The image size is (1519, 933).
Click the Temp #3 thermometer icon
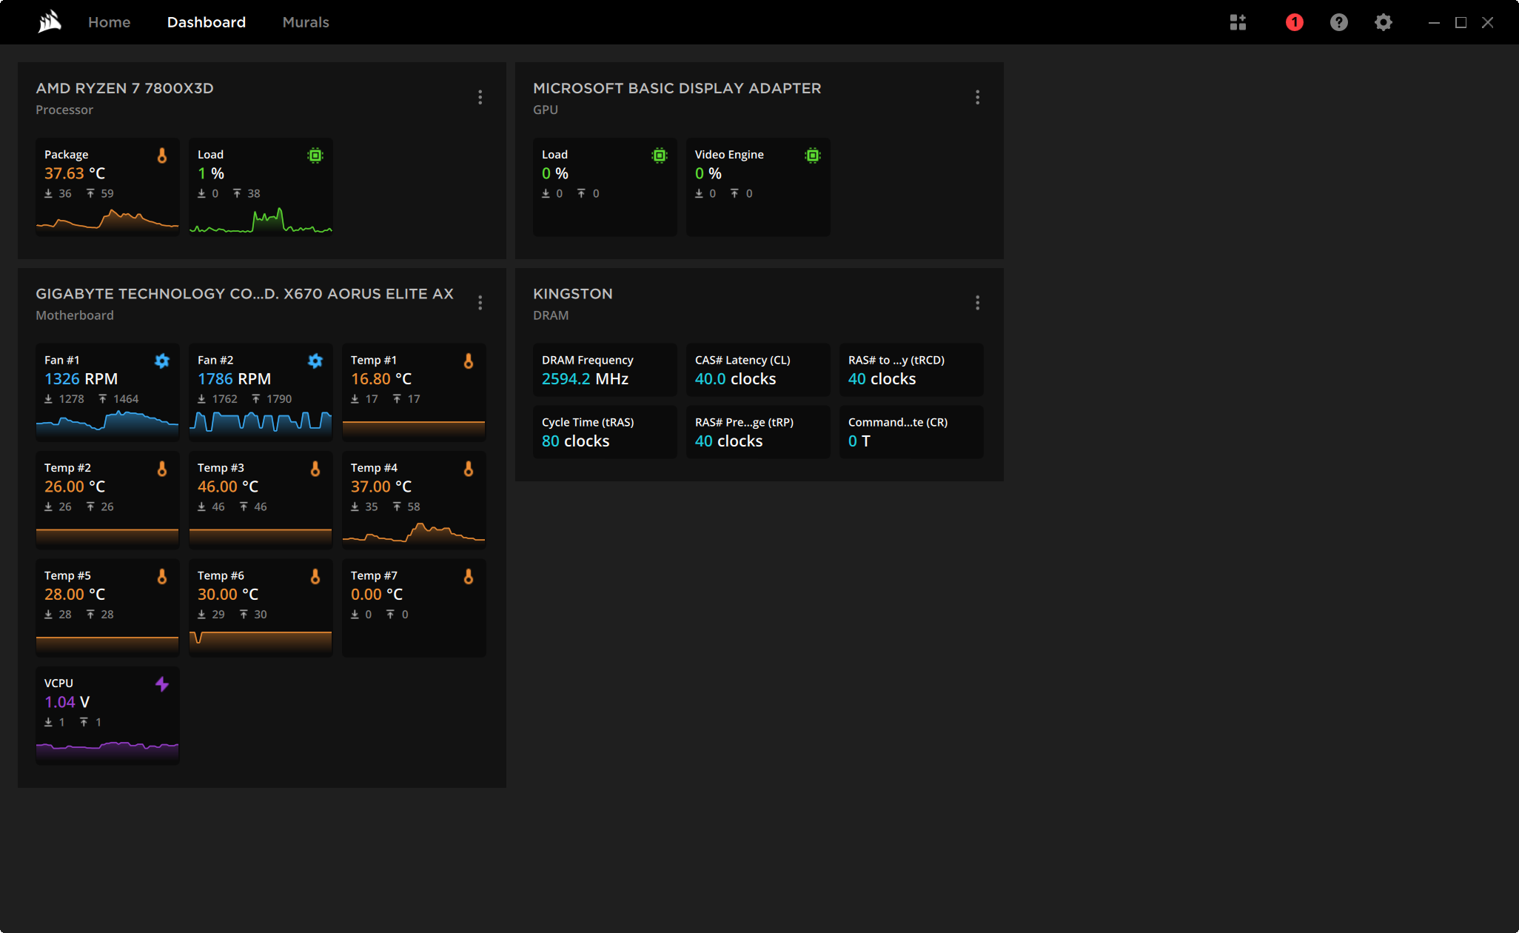coord(315,469)
